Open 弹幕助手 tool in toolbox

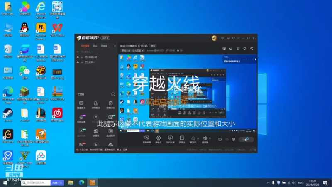pos(81,105)
